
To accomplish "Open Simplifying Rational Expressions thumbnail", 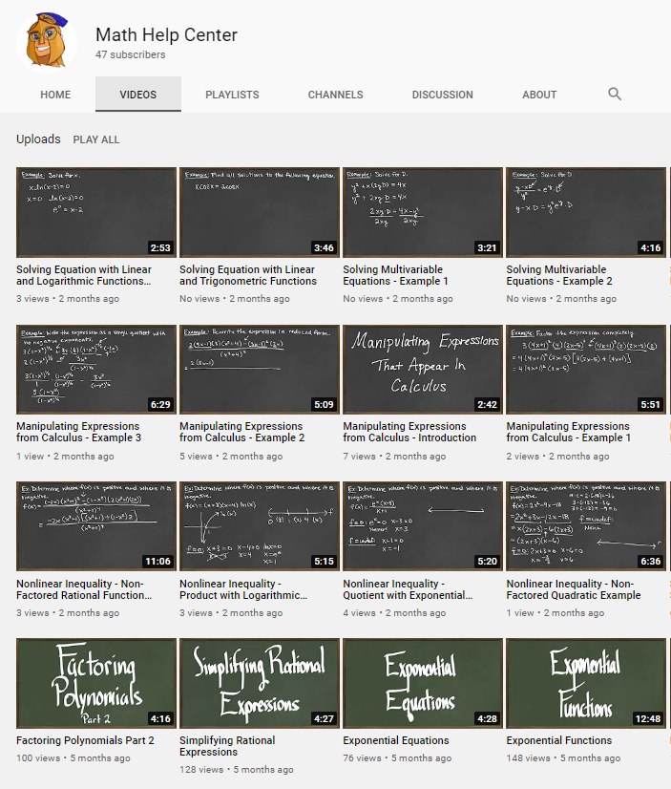I will (x=260, y=683).
